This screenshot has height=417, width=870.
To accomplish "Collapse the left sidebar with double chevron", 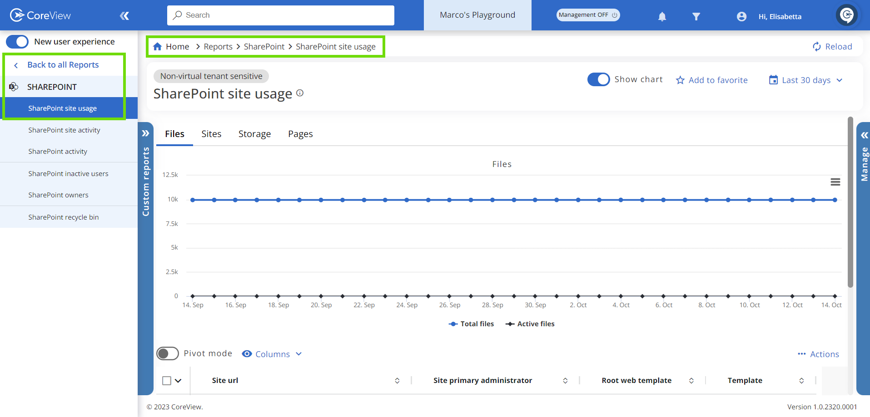I will click(x=124, y=16).
